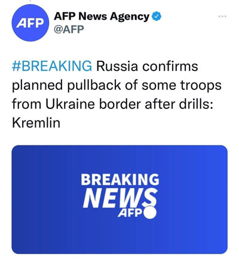Click the @AFP handle
Viewport: 239px width, 261px height.
pyautogui.click(x=69, y=29)
